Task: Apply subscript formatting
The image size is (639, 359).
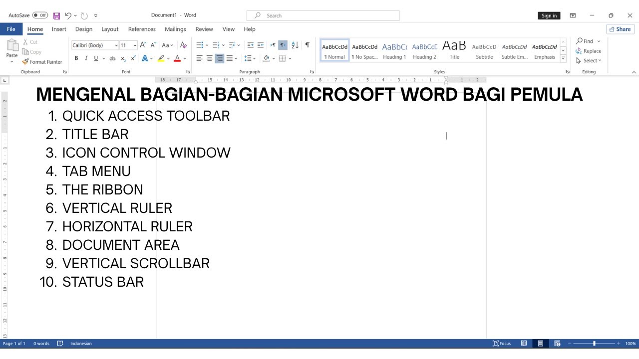Action: 123,58
